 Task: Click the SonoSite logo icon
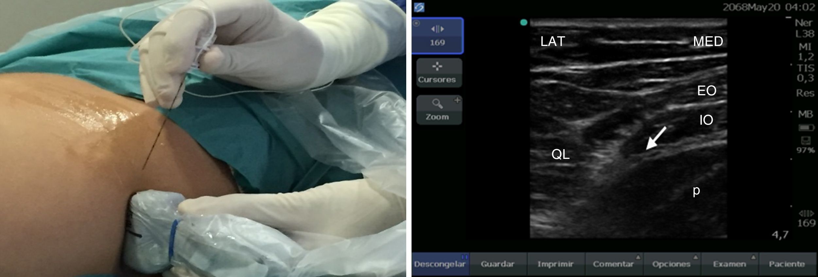(x=419, y=7)
